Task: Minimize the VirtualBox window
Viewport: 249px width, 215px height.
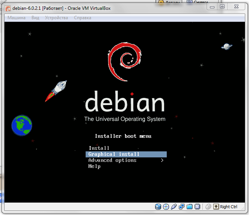Action: (212, 7)
